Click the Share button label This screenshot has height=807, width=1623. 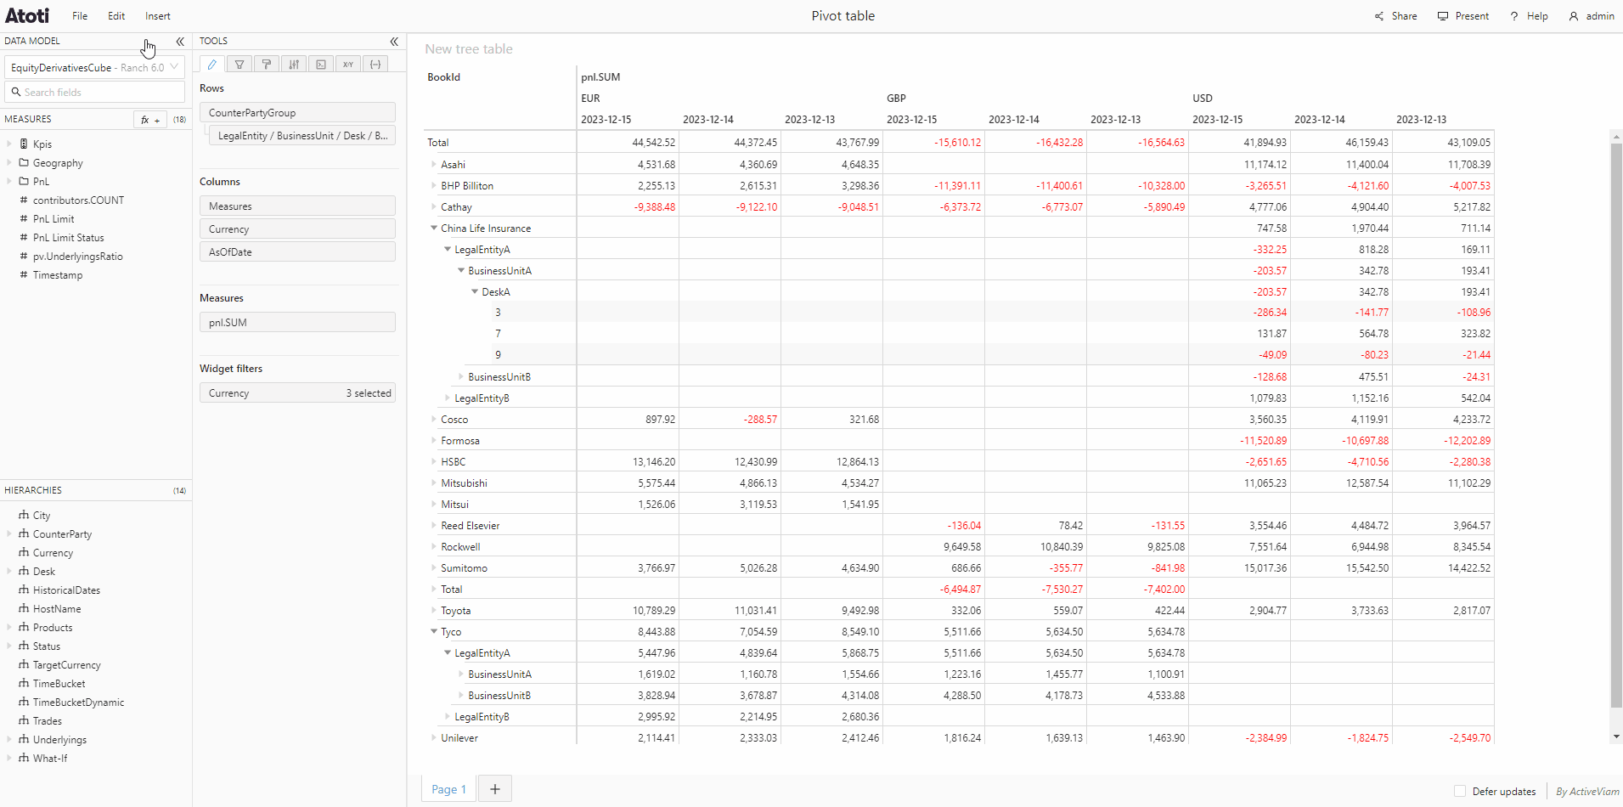[1404, 16]
